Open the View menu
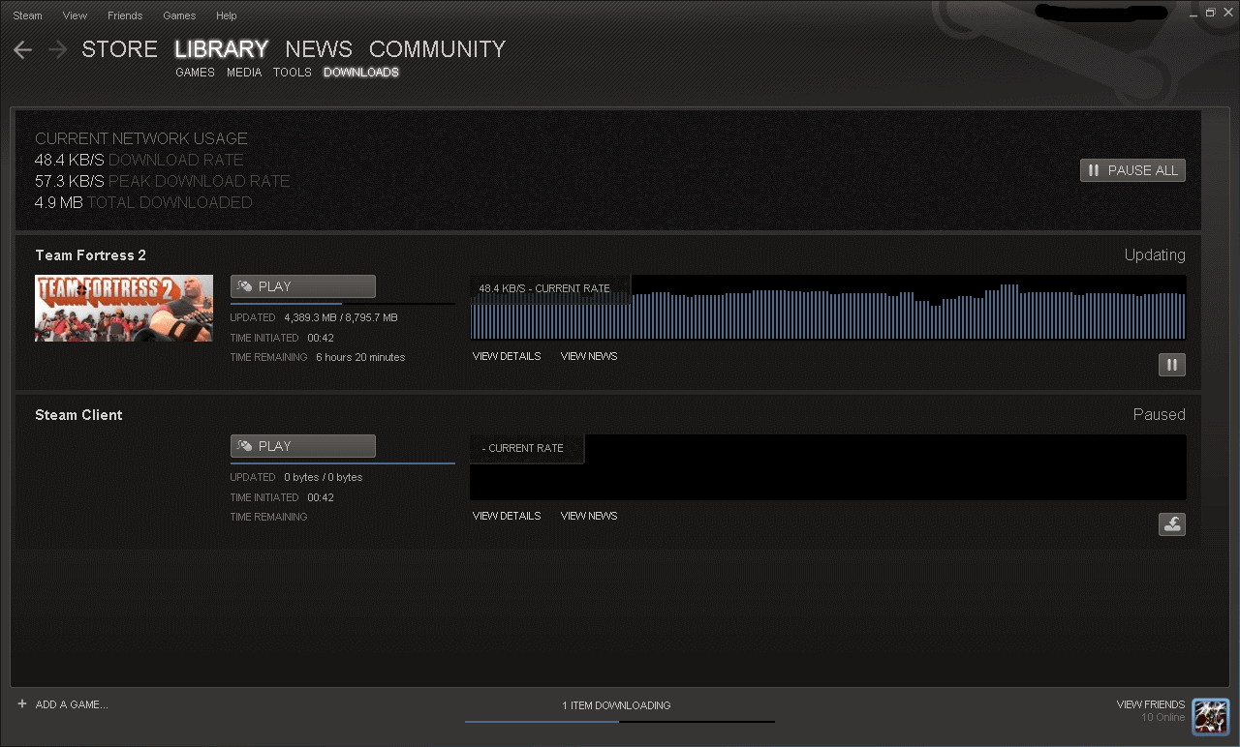1240x747 pixels. tap(75, 15)
